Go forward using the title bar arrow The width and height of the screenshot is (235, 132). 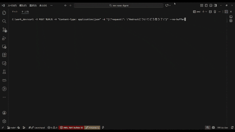(70, 5)
